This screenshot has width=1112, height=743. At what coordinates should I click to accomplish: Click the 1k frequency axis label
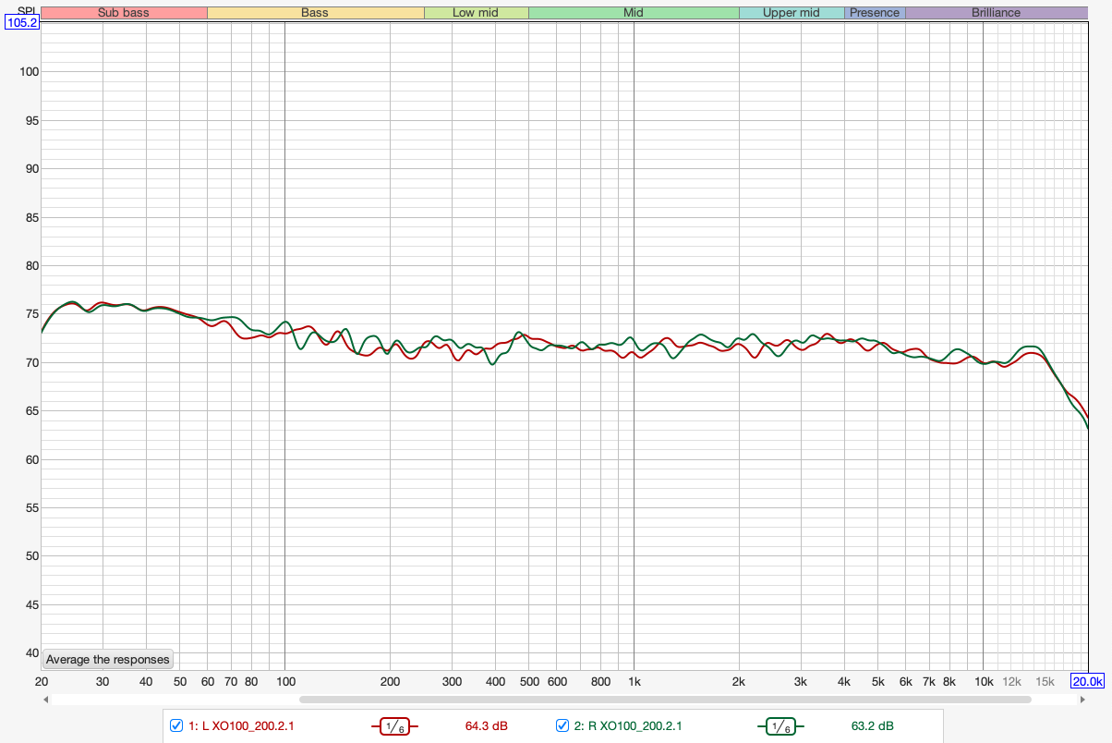tap(635, 682)
